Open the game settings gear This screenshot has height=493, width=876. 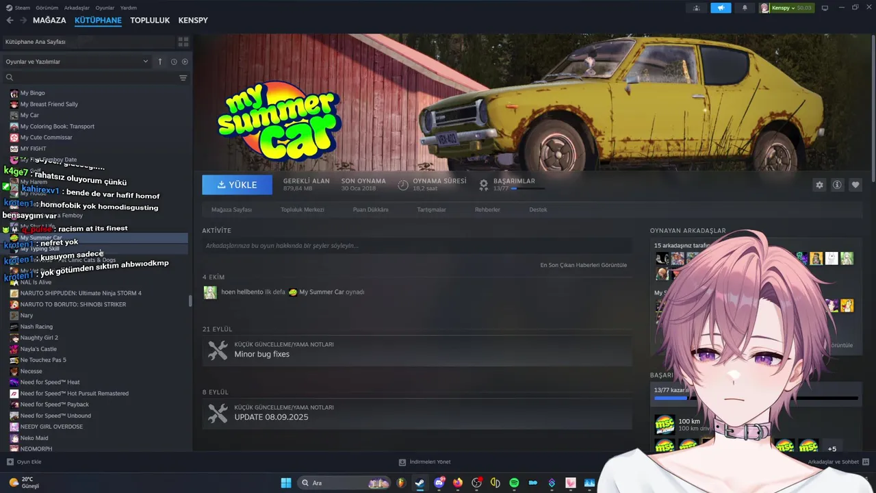[x=819, y=185]
